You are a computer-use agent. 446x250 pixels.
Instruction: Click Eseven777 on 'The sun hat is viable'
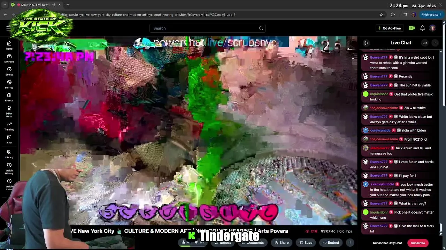[x=379, y=85]
